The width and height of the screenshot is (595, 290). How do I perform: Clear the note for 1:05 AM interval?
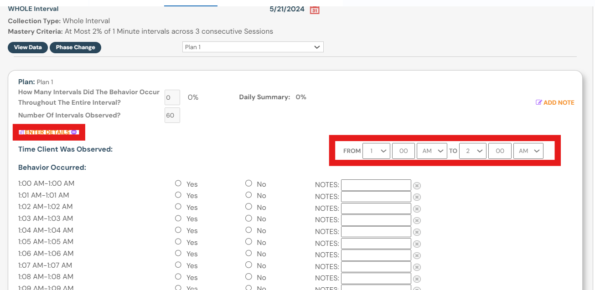click(x=417, y=244)
